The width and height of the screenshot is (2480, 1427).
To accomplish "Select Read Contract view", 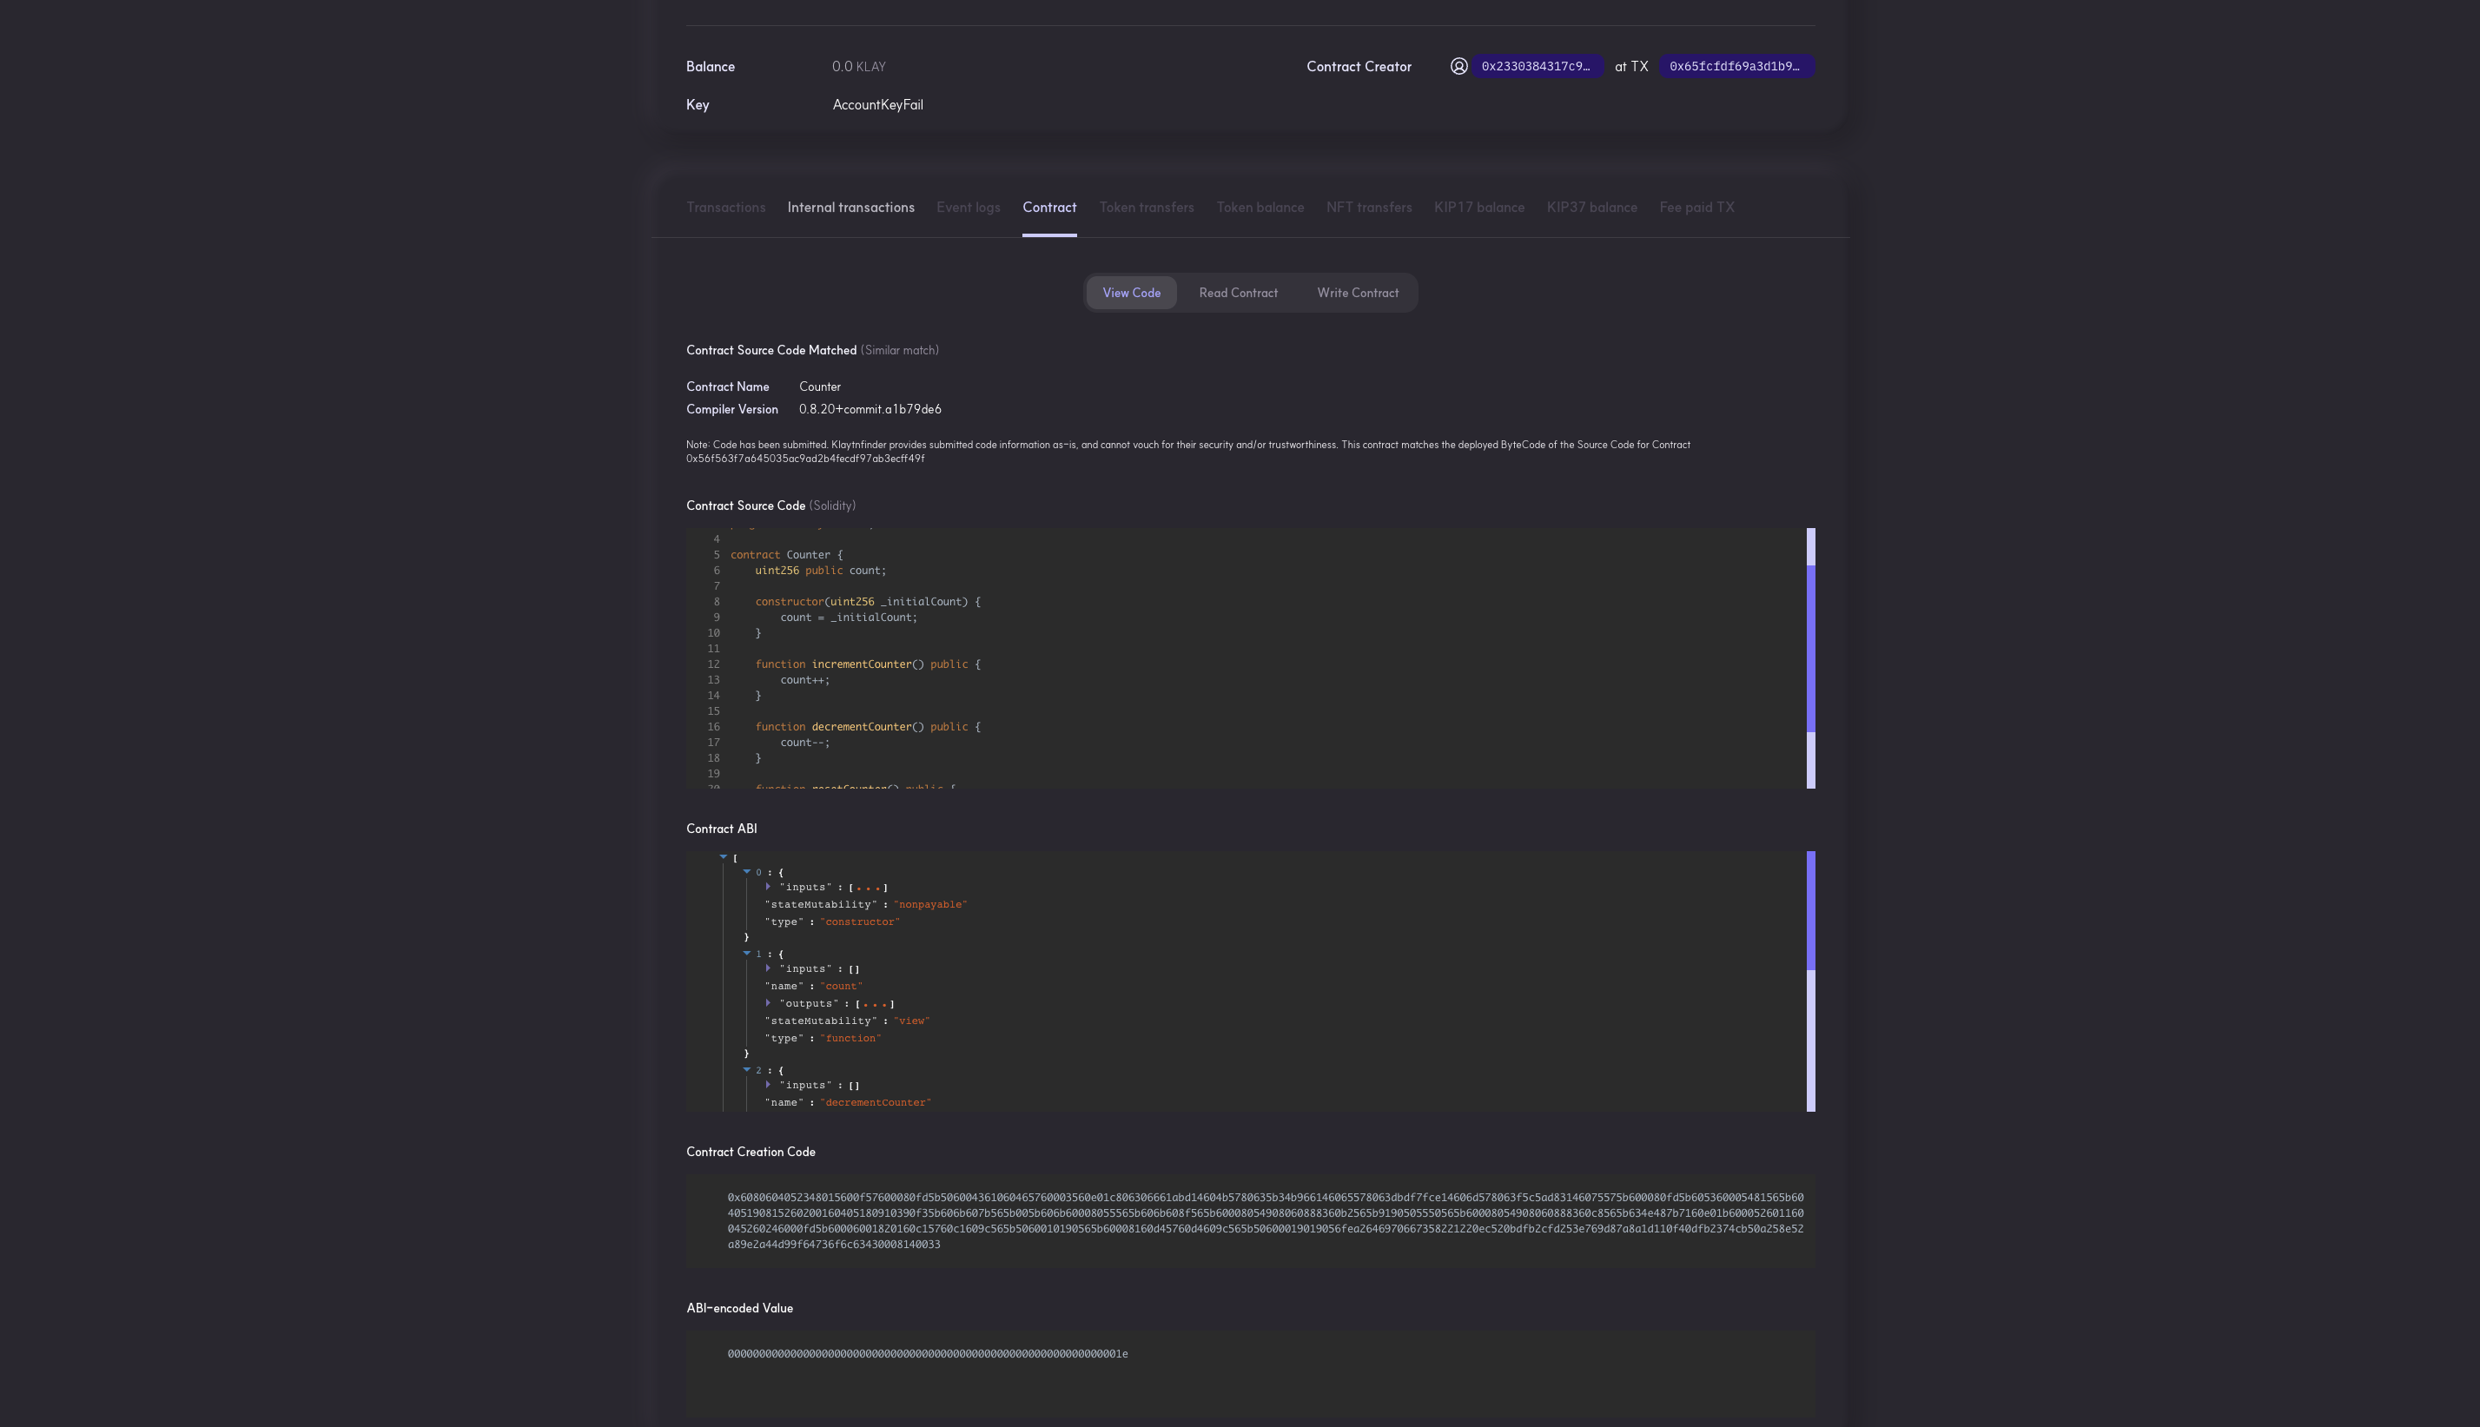I will pyautogui.click(x=1237, y=293).
